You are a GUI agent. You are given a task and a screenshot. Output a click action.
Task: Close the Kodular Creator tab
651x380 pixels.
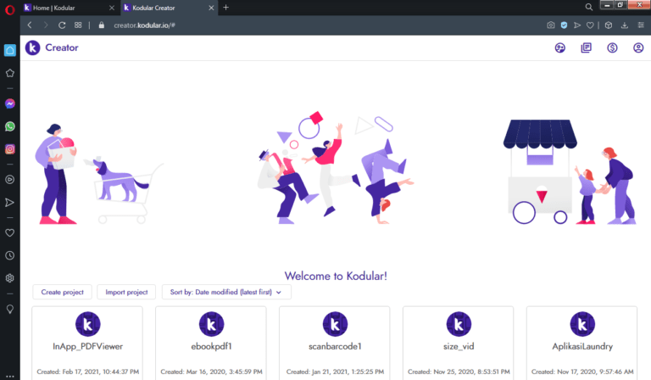point(211,8)
